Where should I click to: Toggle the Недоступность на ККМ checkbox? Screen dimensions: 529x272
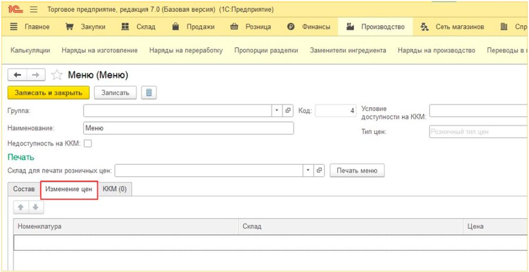coord(88,144)
